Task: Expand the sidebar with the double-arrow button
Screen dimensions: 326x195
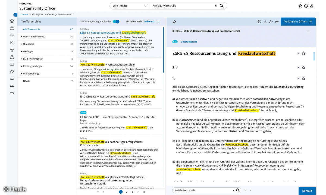Action: pos(15,15)
